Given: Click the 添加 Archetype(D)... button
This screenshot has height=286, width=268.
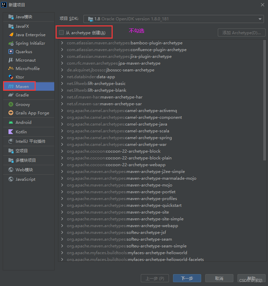Looking at the screenshot, I should [242, 32].
